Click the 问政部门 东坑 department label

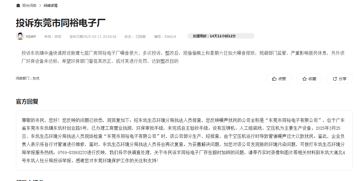tap(27, 78)
